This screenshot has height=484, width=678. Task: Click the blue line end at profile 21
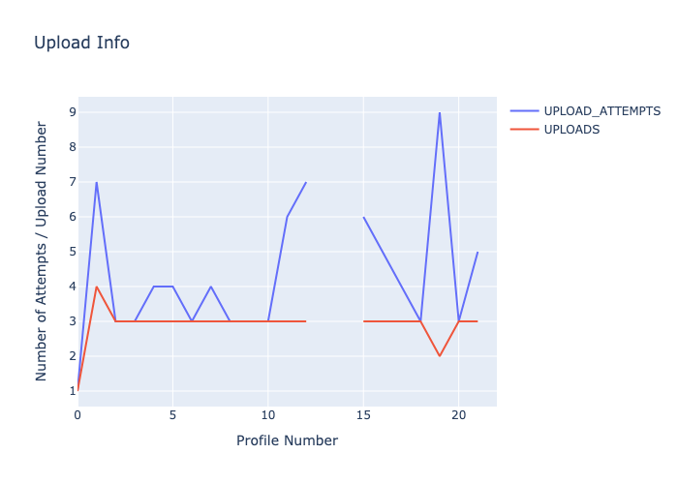click(478, 252)
